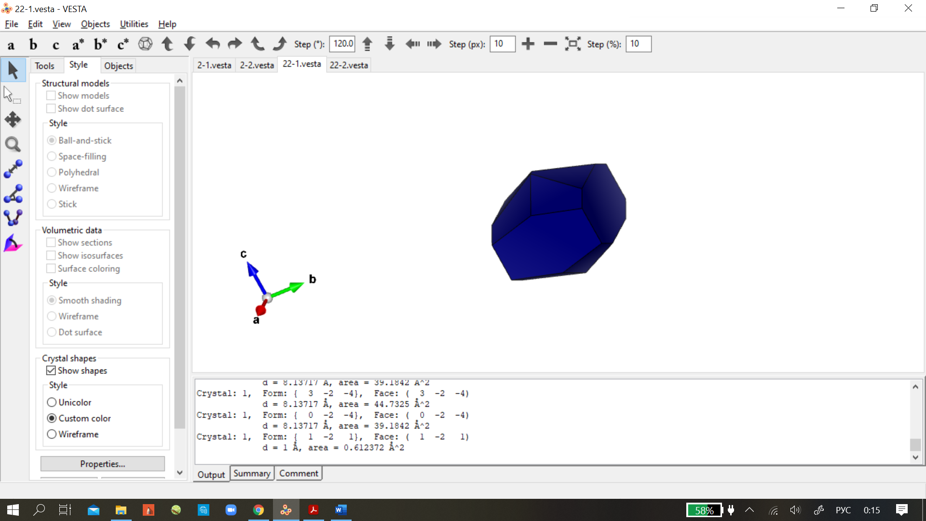
Task: Pick the Bond angle measurement tool
Action: coord(13,193)
